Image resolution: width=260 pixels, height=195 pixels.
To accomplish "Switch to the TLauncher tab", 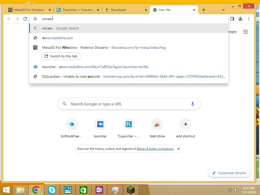I will [x=77, y=10].
